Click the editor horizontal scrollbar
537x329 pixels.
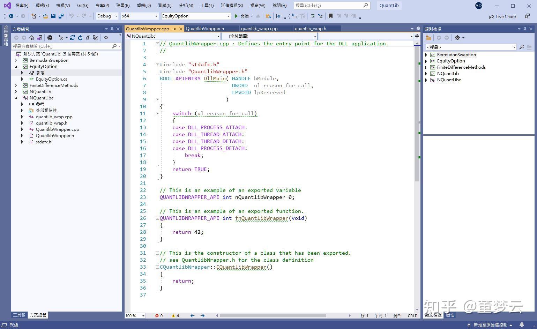pos(272,315)
